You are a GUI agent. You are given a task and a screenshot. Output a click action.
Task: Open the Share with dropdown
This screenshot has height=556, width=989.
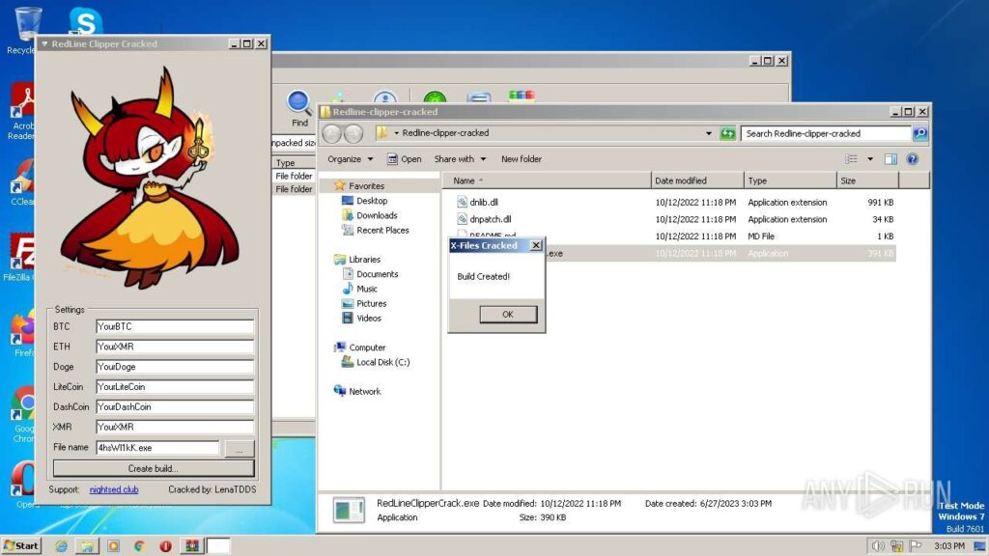click(460, 159)
